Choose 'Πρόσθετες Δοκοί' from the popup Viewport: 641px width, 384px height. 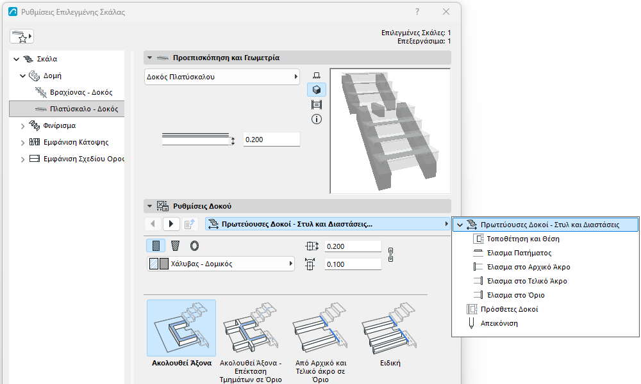tap(510, 309)
